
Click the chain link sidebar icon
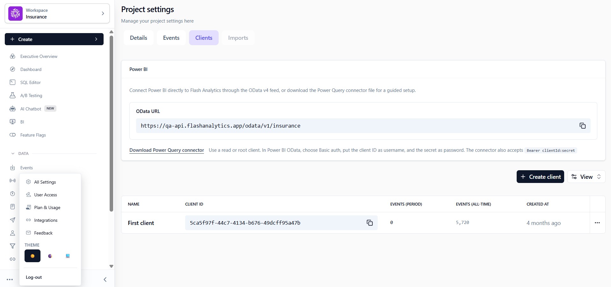(12, 259)
